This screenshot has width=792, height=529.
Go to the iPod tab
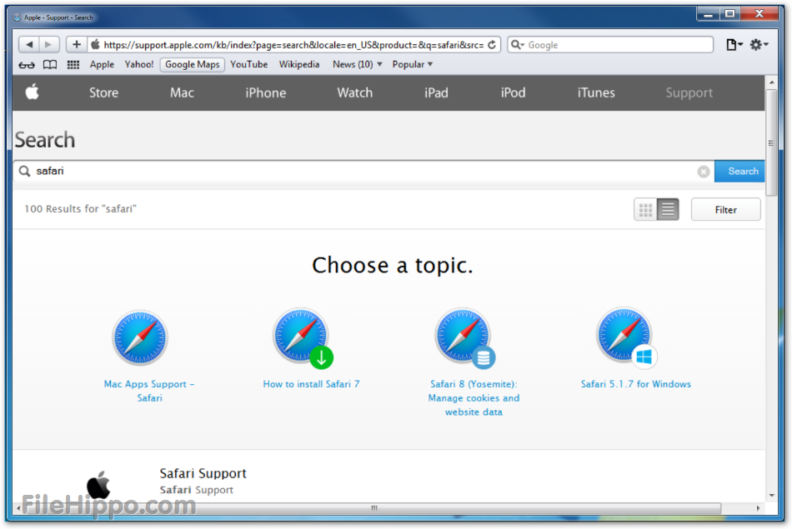[x=513, y=92]
